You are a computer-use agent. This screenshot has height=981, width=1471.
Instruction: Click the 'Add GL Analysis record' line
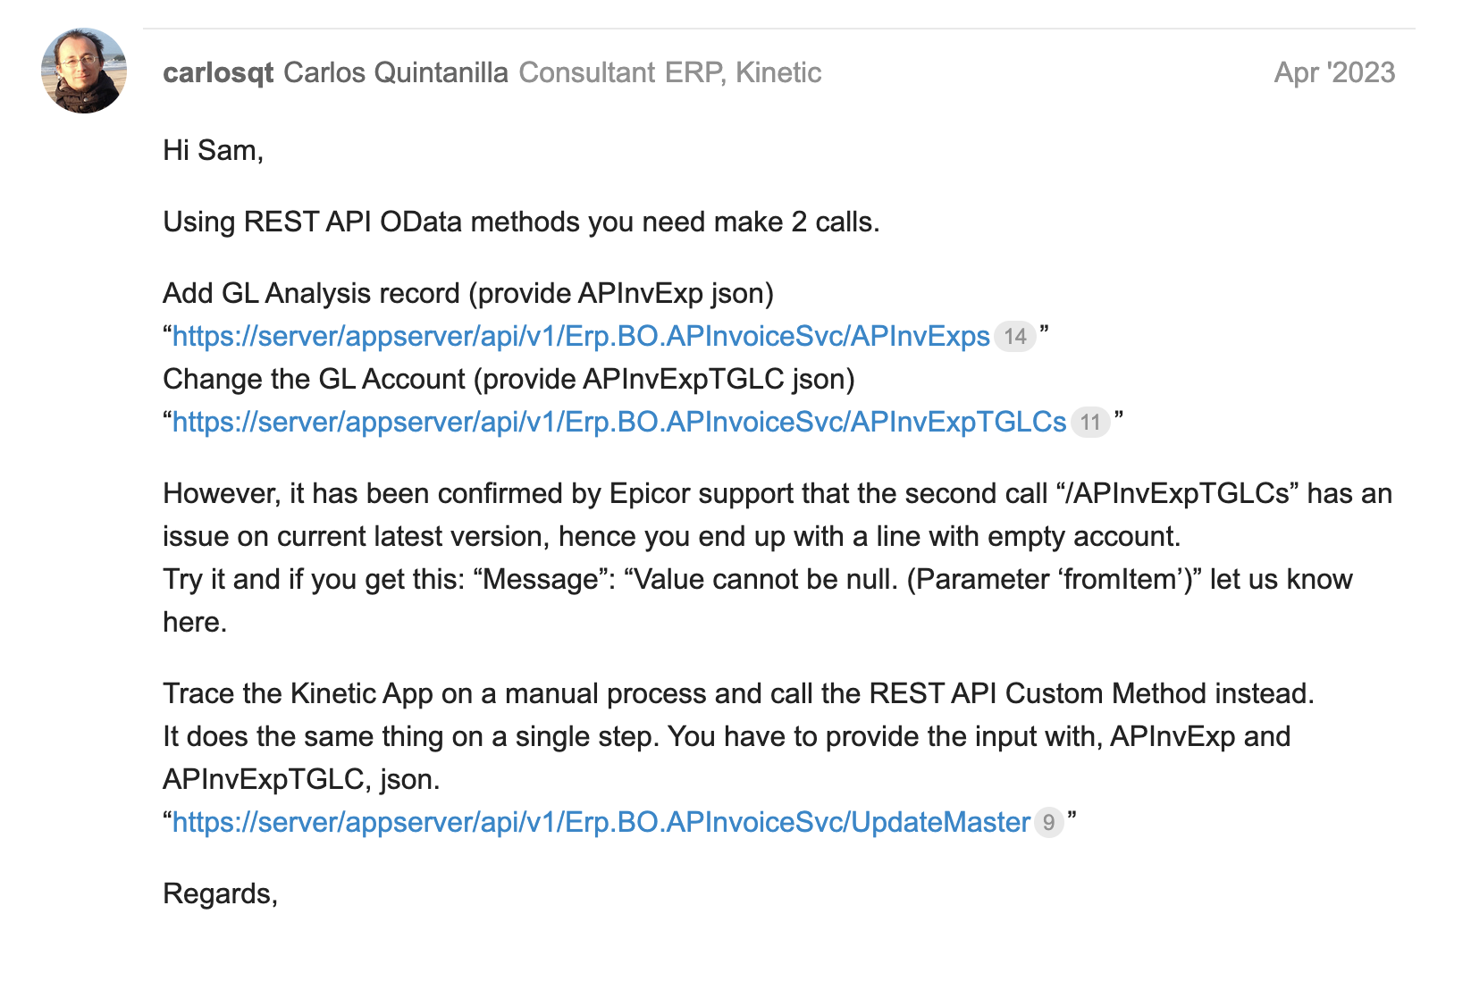tap(468, 293)
